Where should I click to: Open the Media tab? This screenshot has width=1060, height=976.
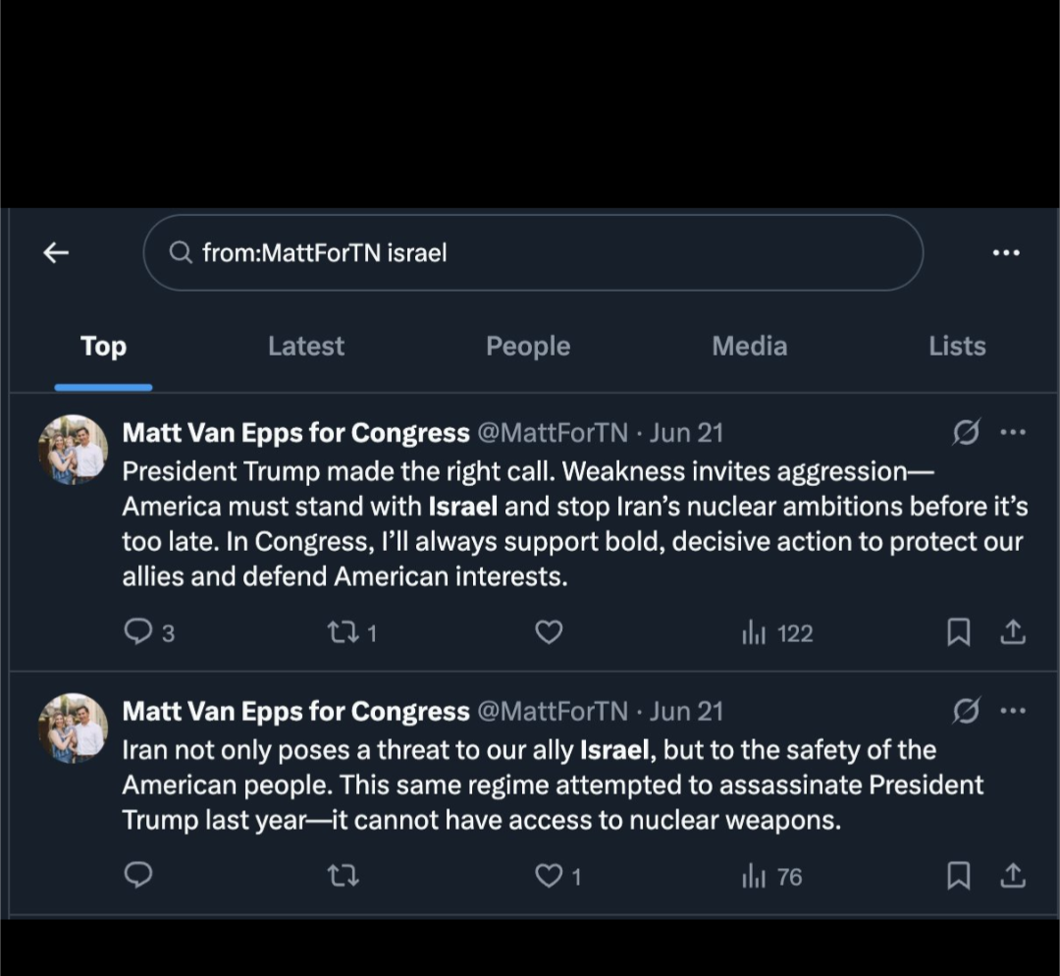[749, 346]
